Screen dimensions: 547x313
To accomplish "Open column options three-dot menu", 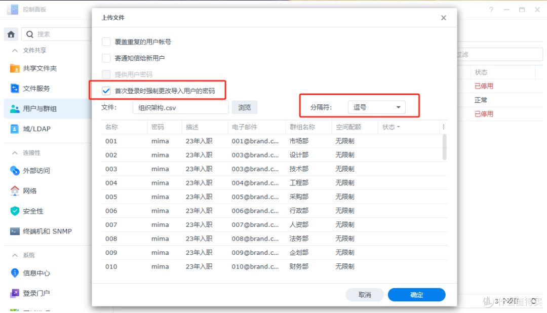I will click(444, 127).
